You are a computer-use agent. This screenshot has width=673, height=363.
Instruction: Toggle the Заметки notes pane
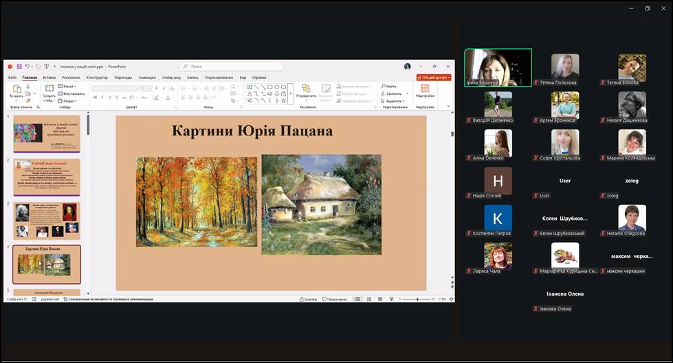click(308, 299)
